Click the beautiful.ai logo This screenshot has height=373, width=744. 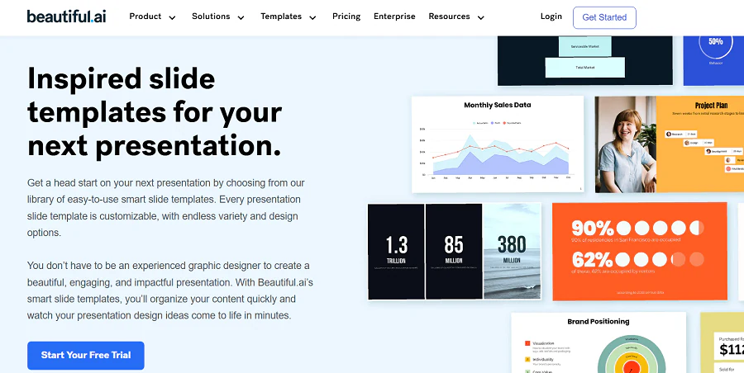click(x=66, y=17)
